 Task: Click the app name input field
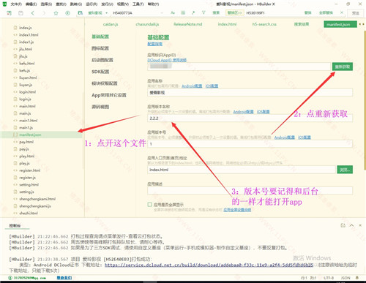click(x=250, y=92)
